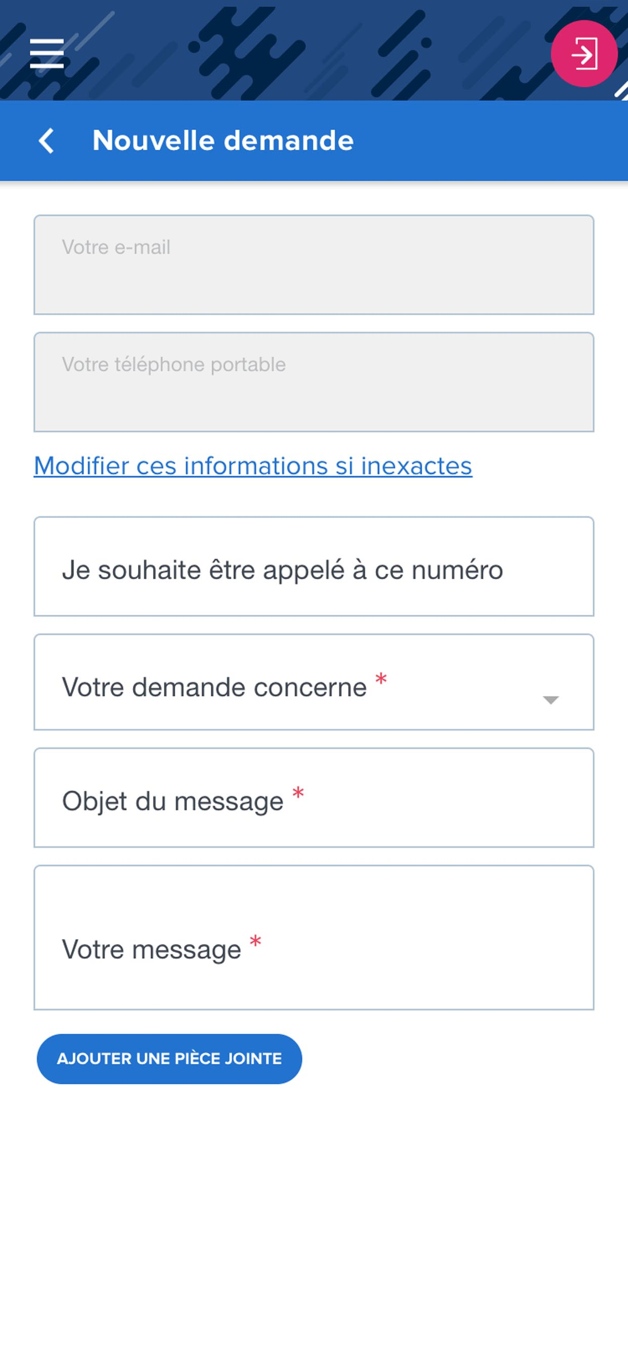Tap Ajouter une pièce jointe button
Screen dimensions: 628x1360
[169, 1059]
